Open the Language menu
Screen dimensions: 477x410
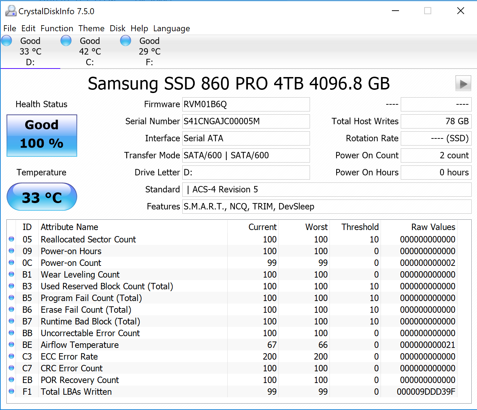pyautogui.click(x=171, y=28)
